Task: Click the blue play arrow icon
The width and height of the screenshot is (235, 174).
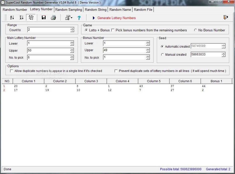Action: (x=94, y=18)
